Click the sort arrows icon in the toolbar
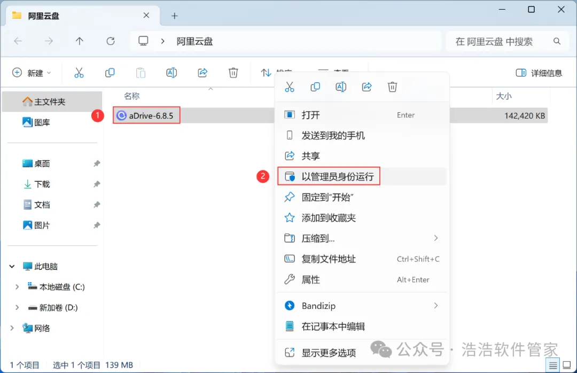This screenshot has height=373, width=577. tap(266, 73)
